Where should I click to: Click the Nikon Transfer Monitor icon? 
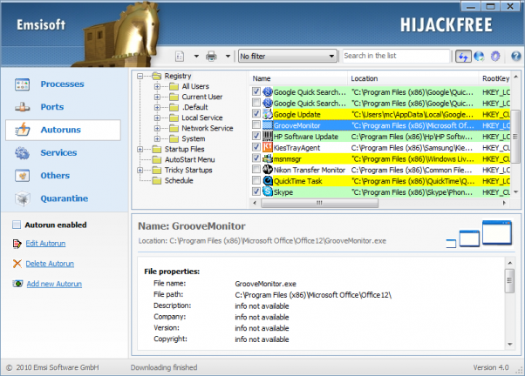268,170
